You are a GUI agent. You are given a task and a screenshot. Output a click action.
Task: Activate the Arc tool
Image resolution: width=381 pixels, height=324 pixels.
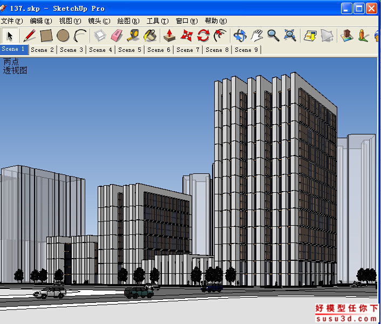80,36
